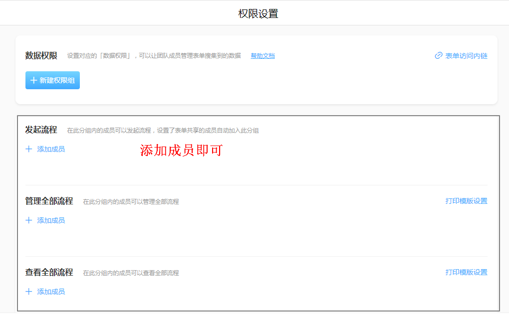Click the plus icon under 管理全部流程
The height and width of the screenshot is (314, 509).
coord(29,220)
